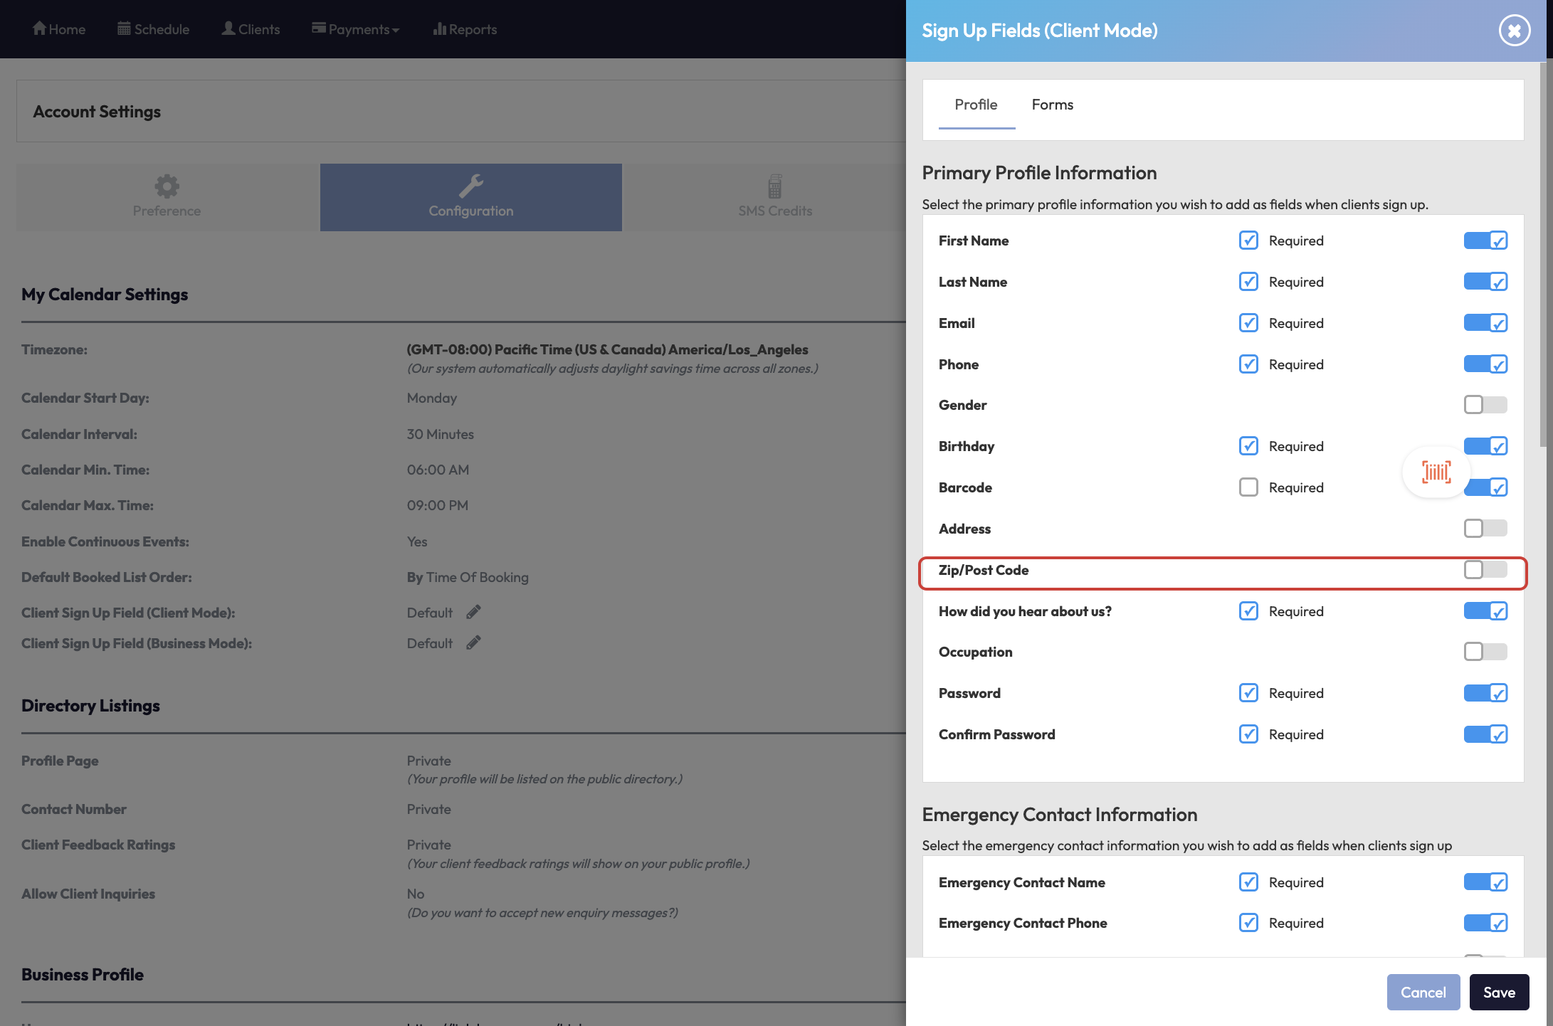Click the orange barcode scanner icon

(1436, 472)
